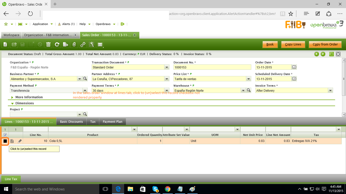Viewport: 346px width, 194px height.
Task: Open the Business Partner search magnifier
Action: 85,79
